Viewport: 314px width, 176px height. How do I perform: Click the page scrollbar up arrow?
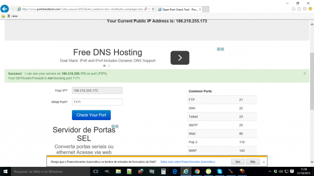pyautogui.click(x=312, y=25)
